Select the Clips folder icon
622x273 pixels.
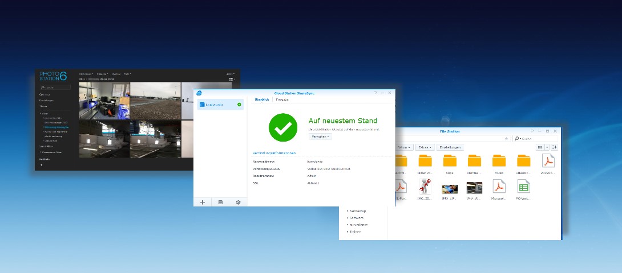coord(450,160)
